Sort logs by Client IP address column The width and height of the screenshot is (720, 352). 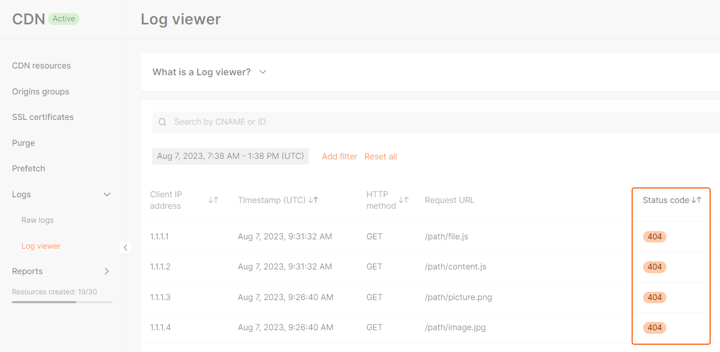pyautogui.click(x=214, y=199)
